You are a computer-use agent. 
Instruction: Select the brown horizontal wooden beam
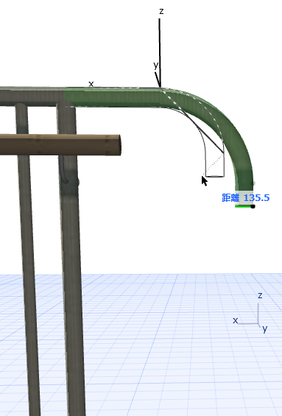pos(60,145)
